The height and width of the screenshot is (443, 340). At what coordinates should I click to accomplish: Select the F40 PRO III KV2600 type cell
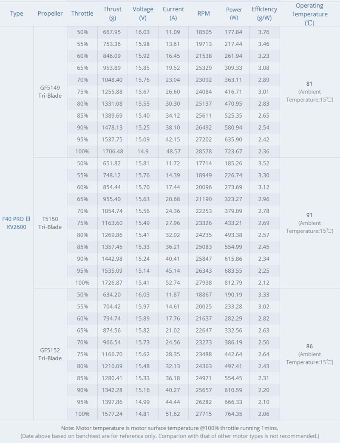tap(17, 223)
